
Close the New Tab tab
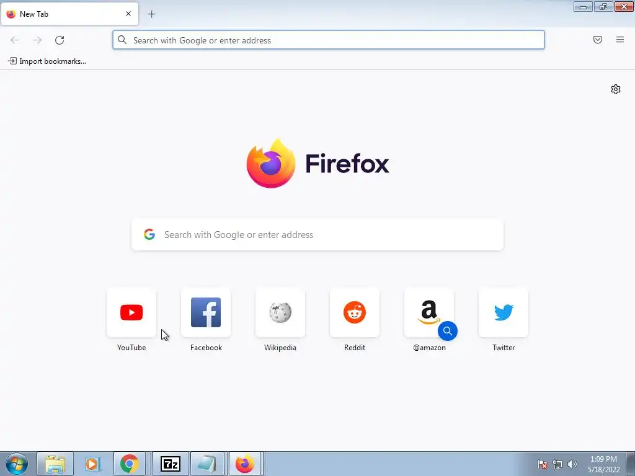pos(128,14)
